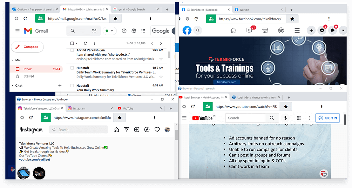The width and height of the screenshot is (352, 188).
Task: Open first Instagram story highlight thumbnail
Action: (24, 173)
